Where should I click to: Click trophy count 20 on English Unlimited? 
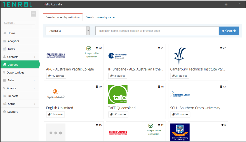pos(99,87)
